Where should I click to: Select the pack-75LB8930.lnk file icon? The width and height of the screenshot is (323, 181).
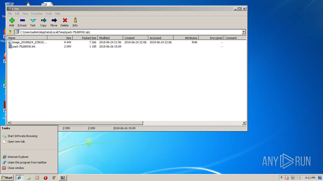(10, 47)
